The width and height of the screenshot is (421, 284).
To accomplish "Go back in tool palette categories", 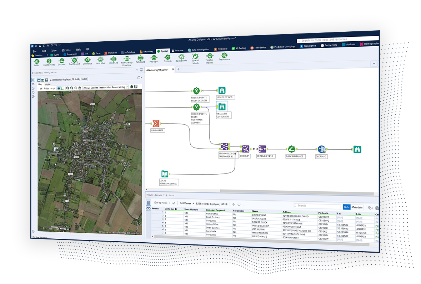I will [x=47, y=55].
